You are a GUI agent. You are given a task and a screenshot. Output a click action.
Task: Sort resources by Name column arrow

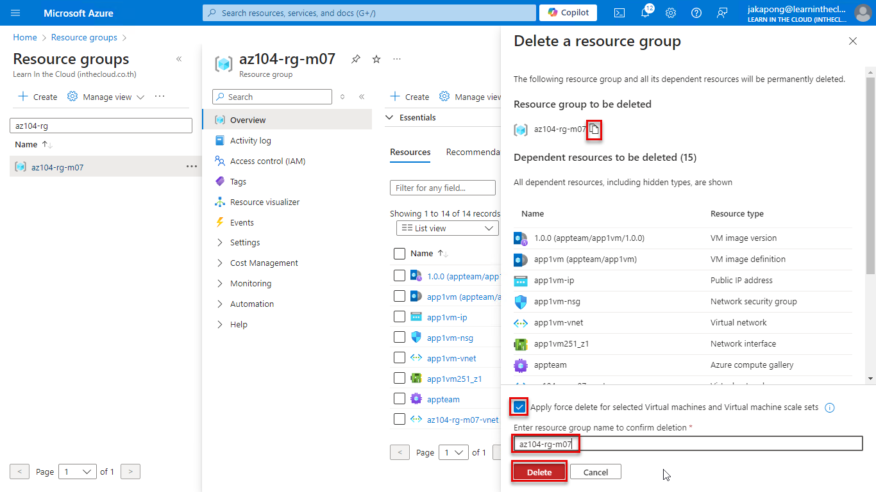click(442, 254)
